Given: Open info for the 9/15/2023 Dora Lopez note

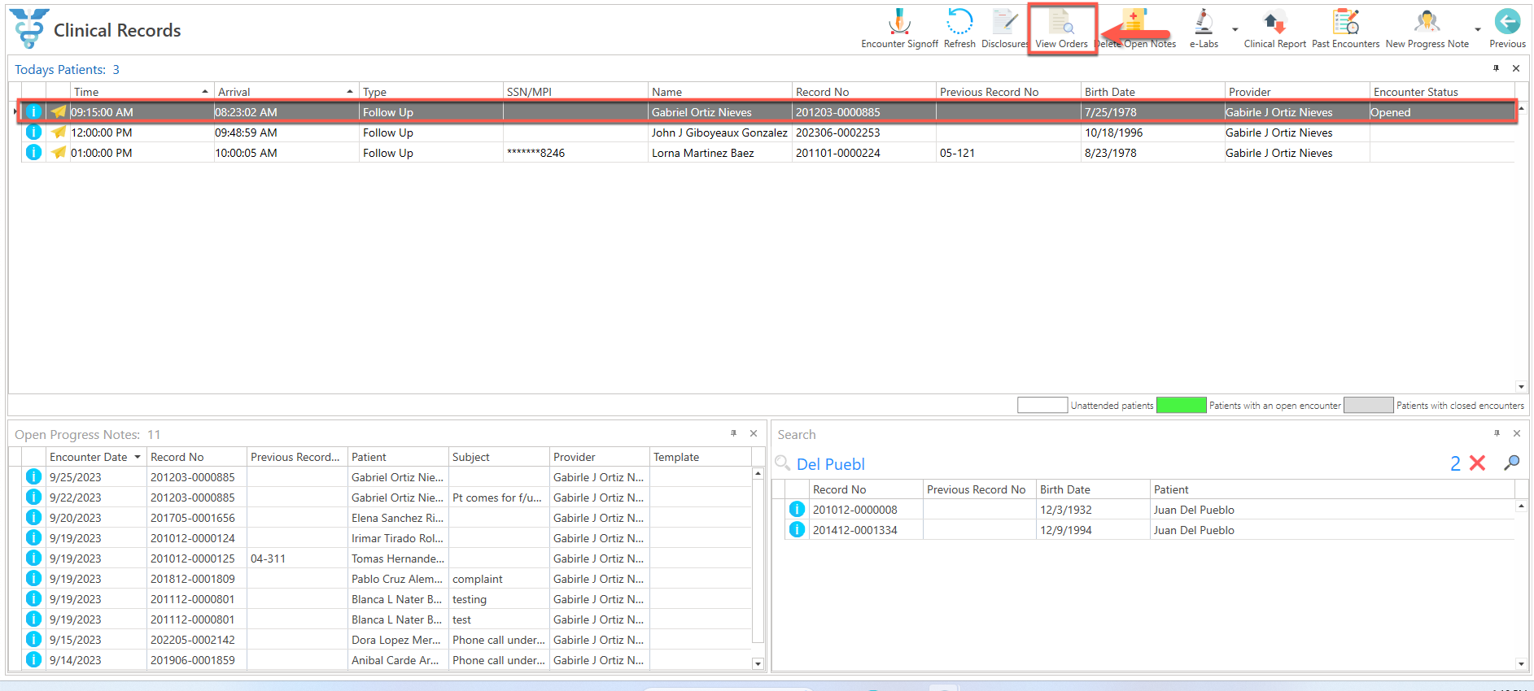Looking at the screenshot, I should (33, 640).
